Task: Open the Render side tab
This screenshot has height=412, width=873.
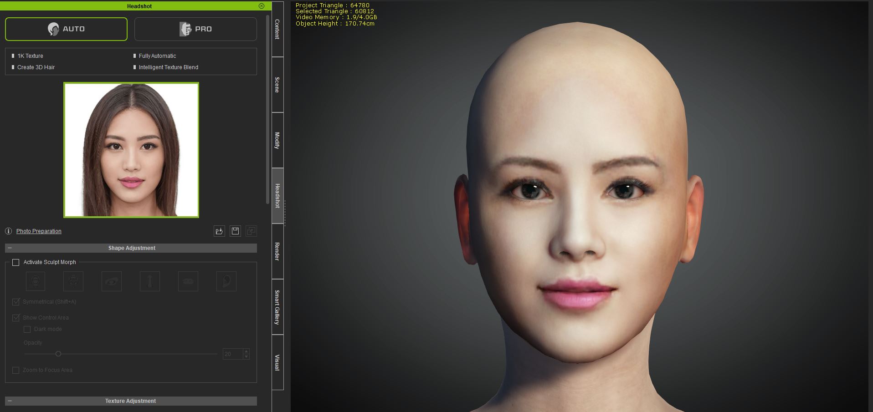Action: (x=277, y=251)
